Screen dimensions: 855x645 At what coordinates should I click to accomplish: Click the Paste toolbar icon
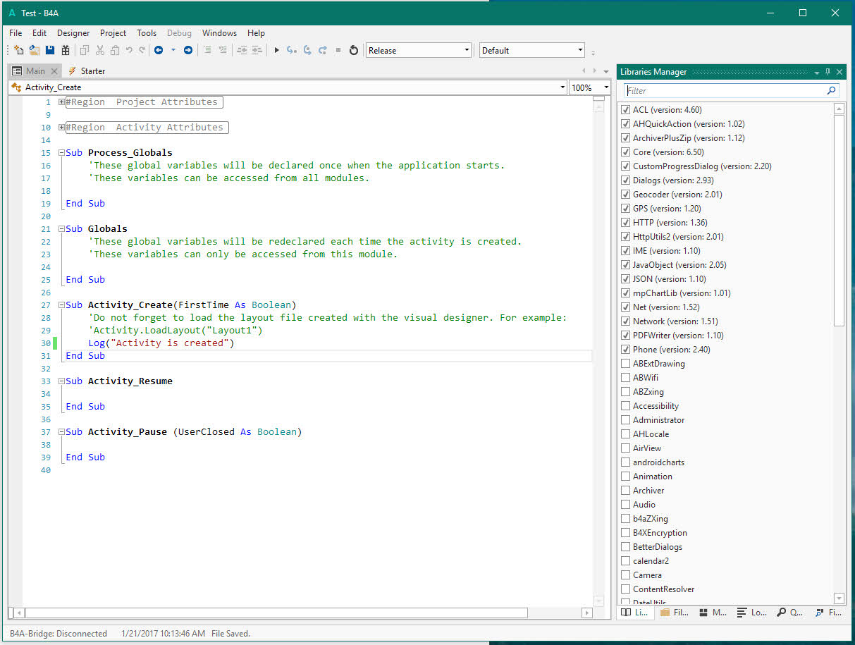(115, 50)
